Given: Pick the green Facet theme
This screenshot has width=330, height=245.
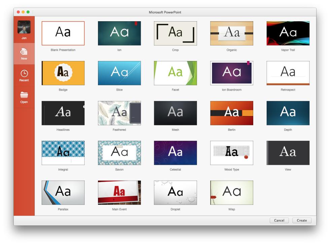Looking at the screenshot, I should click(x=175, y=73).
